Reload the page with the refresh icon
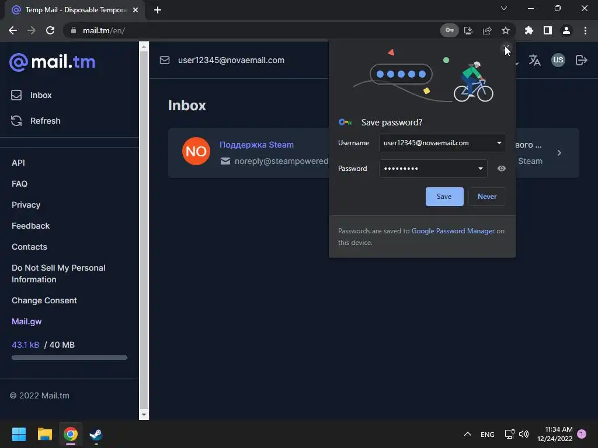The image size is (598, 448). [50, 30]
